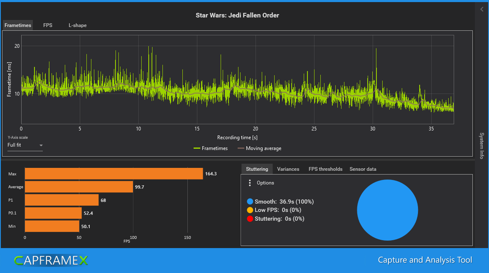Open the three-dot Options menu
This screenshot has height=273, width=489.
pyautogui.click(x=250, y=183)
